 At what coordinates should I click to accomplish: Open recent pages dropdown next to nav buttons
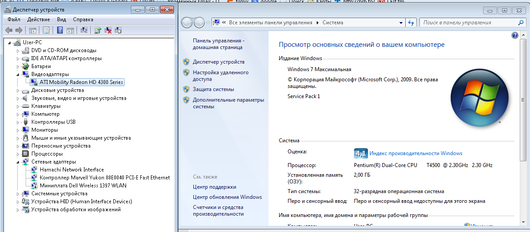208,23
